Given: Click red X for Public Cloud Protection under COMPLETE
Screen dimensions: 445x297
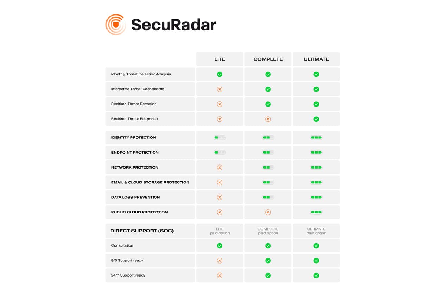Looking at the screenshot, I should [x=268, y=212].
